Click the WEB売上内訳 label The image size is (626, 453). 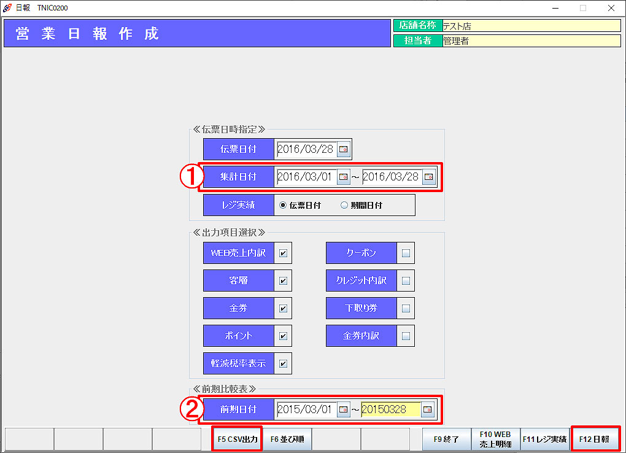click(238, 253)
